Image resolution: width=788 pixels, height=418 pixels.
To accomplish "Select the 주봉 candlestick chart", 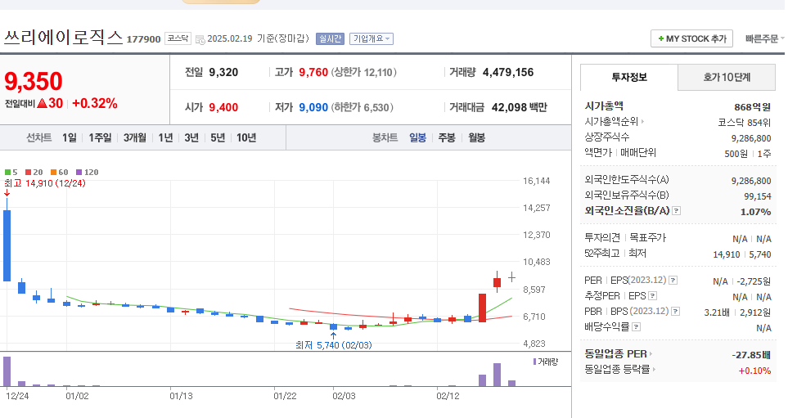I will pyautogui.click(x=447, y=137).
